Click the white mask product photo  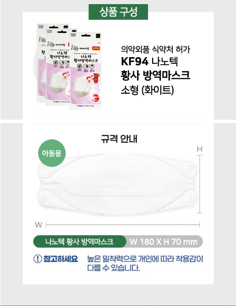[118, 184]
